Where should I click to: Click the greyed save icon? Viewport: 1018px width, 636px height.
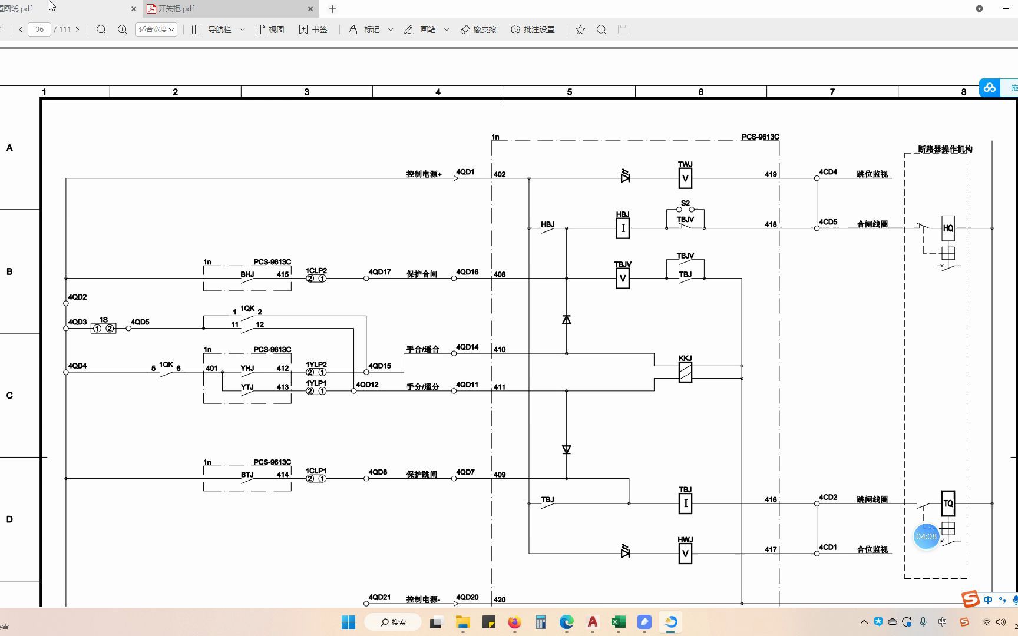coord(623,29)
